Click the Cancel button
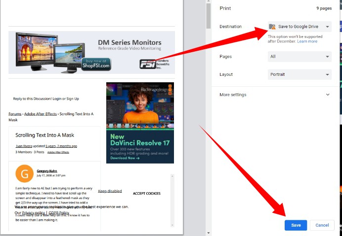Image resolution: width=342 pixels, height=236 pixels. (x=322, y=225)
